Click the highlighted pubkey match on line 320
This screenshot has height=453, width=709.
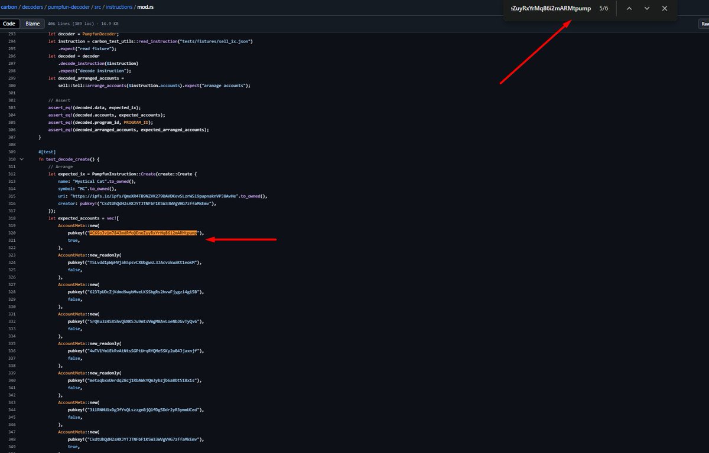click(x=143, y=233)
